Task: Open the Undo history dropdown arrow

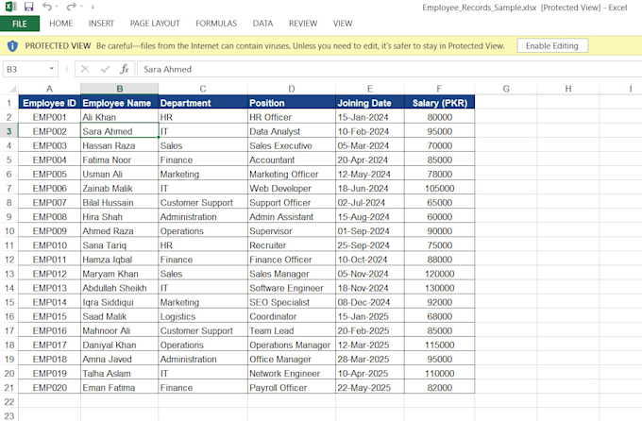Action: point(57,7)
